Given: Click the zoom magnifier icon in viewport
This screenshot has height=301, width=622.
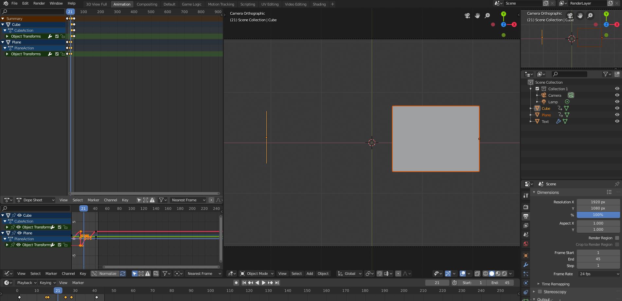Looking at the screenshot, I should 487,16.
